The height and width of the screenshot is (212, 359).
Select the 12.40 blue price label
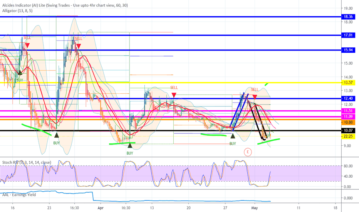coord(348,99)
